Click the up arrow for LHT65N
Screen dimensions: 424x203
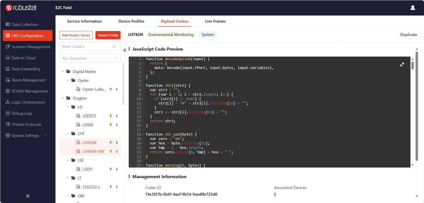tap(111, 143)
